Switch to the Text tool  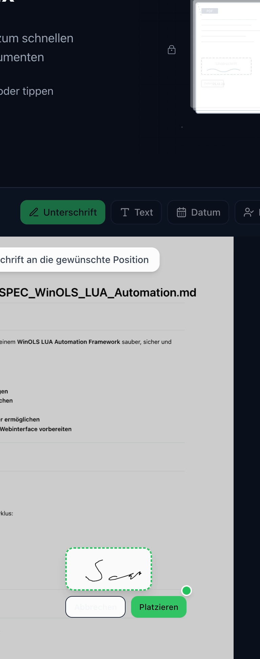coord(136,212)
